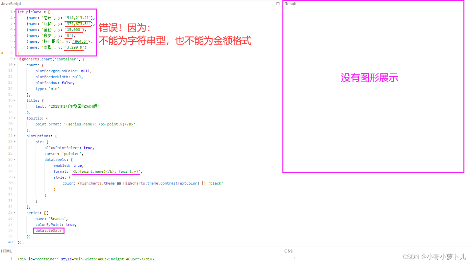Screen dimensions: 471x263
Task: Select the HTML panel header
Action: (x=6, y=251)
